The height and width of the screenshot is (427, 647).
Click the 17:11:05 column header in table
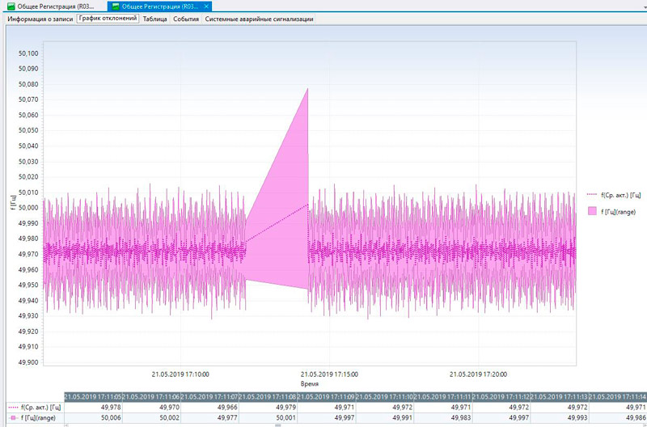(93, 396)
